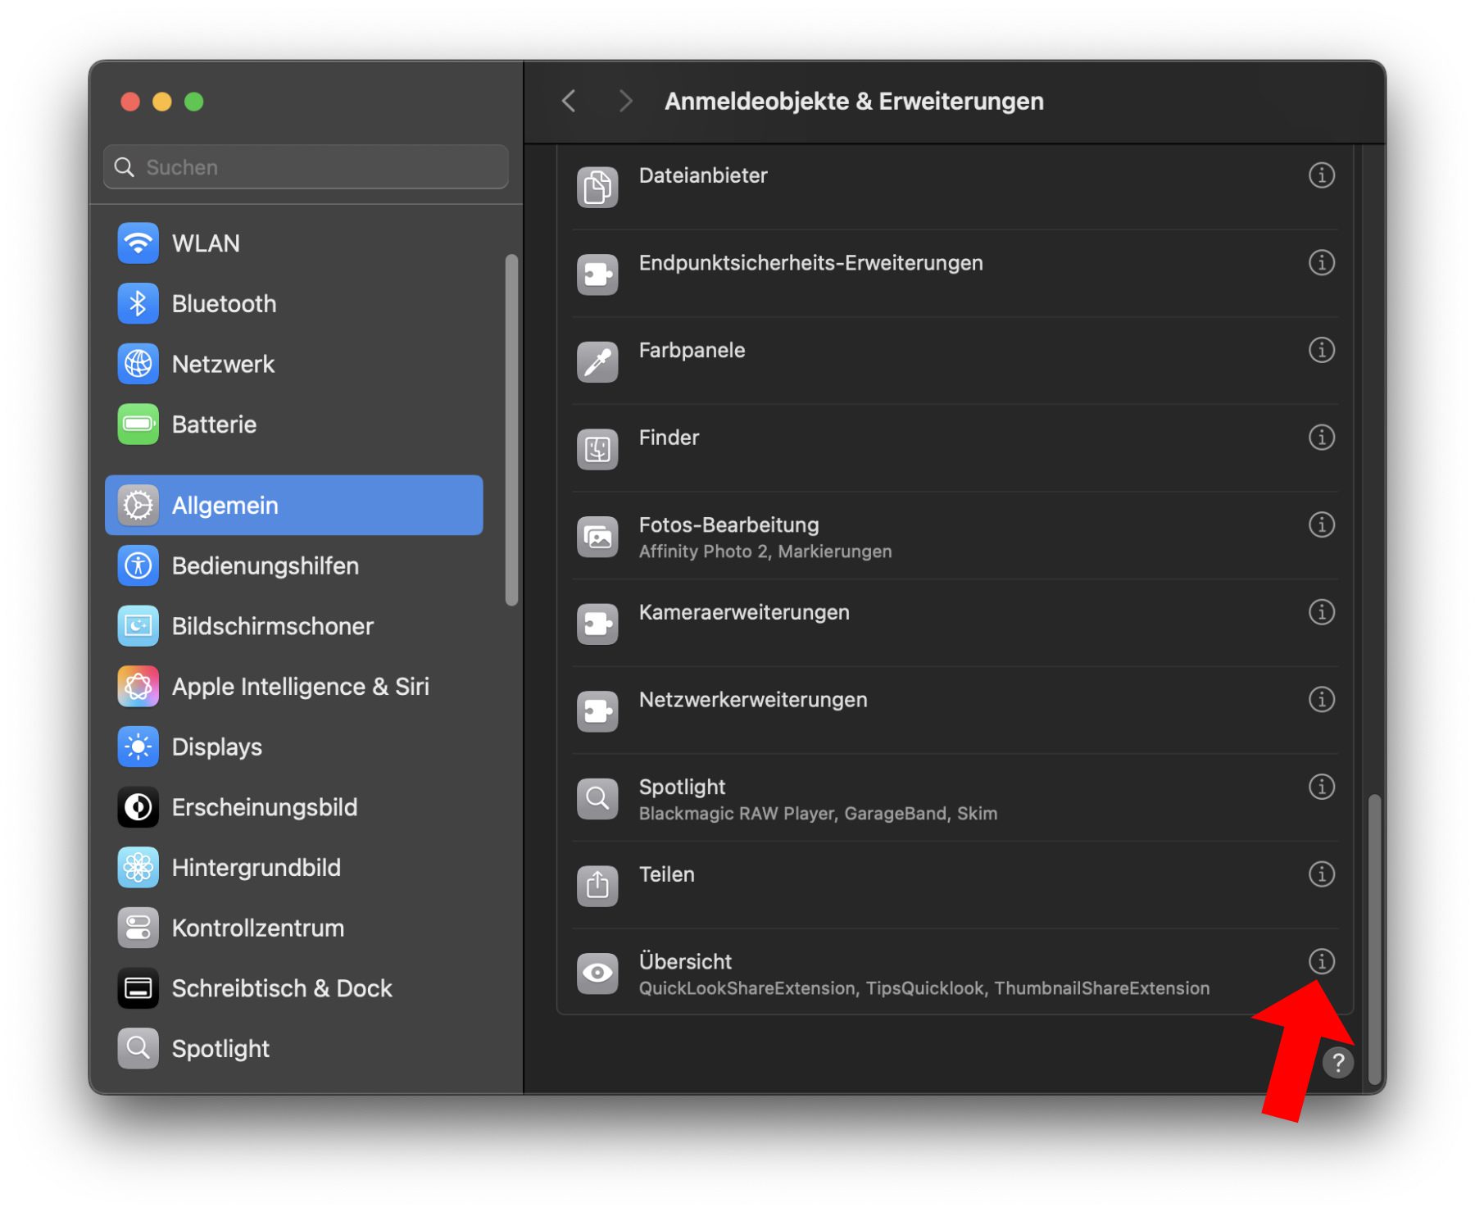The height and width of the screenshot is (1212, 1475).
Task: Click the sidebar vertical scrollbar
Action: point(511,430)
